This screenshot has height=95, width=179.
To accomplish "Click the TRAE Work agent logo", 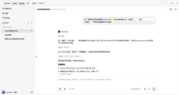I will pyautogui.click(x=59, y=32).
